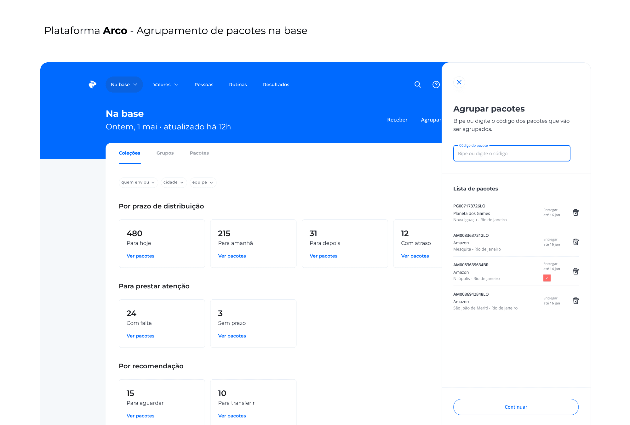View packages for Sem prazo card
630x425 pixels.
click(x=232, y=336)
